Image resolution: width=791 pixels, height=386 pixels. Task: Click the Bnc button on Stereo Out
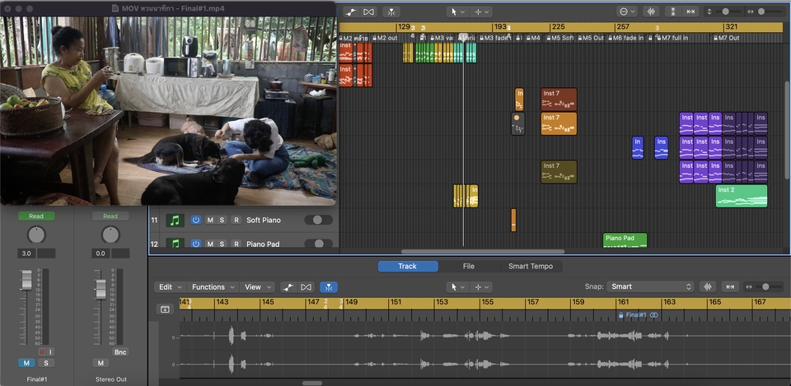pyautogui.click(x=120, y=351)
